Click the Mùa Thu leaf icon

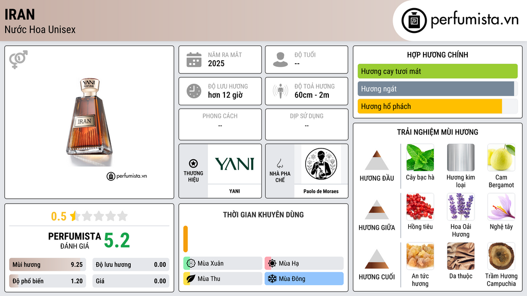pyautogui.click(x=191, y=279)
